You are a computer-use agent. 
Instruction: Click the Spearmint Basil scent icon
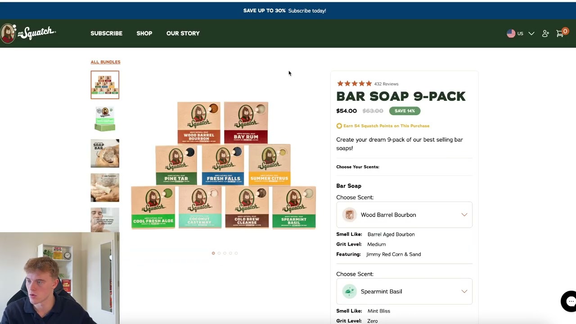pyautogui.click(x=349, y=291)
